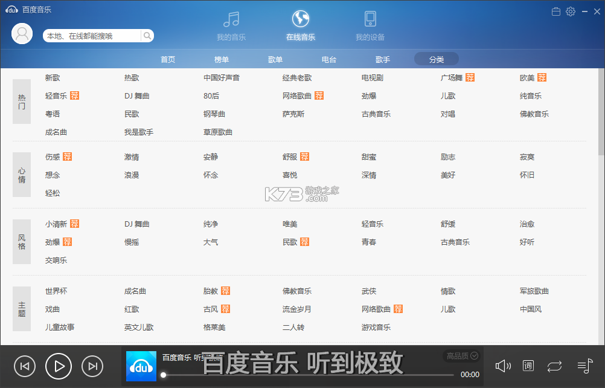Click the volume speaker icon

[x=503, y=366]
